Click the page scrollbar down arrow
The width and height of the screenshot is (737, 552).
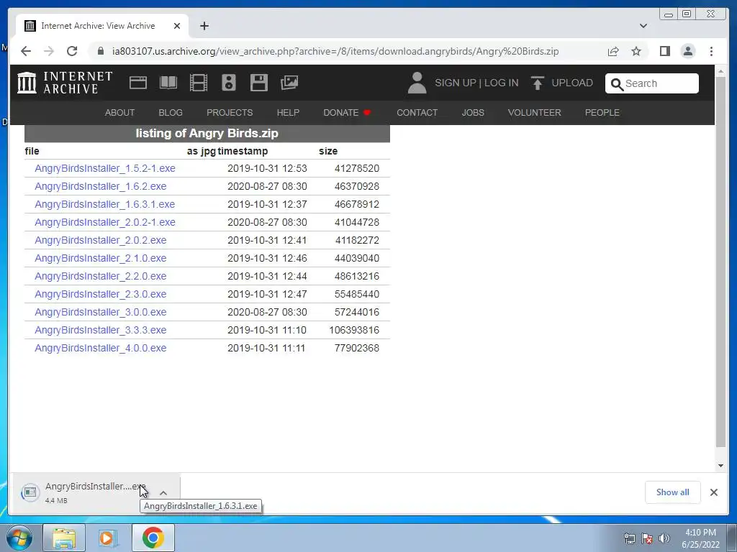[720, 466]
